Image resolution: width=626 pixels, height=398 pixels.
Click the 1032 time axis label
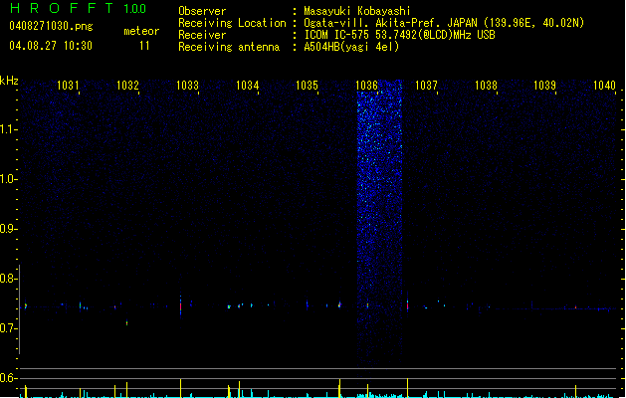[127, 86]
